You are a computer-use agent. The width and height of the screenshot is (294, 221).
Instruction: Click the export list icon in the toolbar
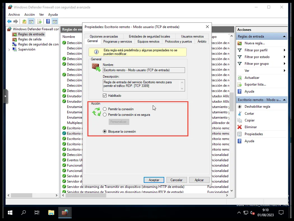[39, 22]
